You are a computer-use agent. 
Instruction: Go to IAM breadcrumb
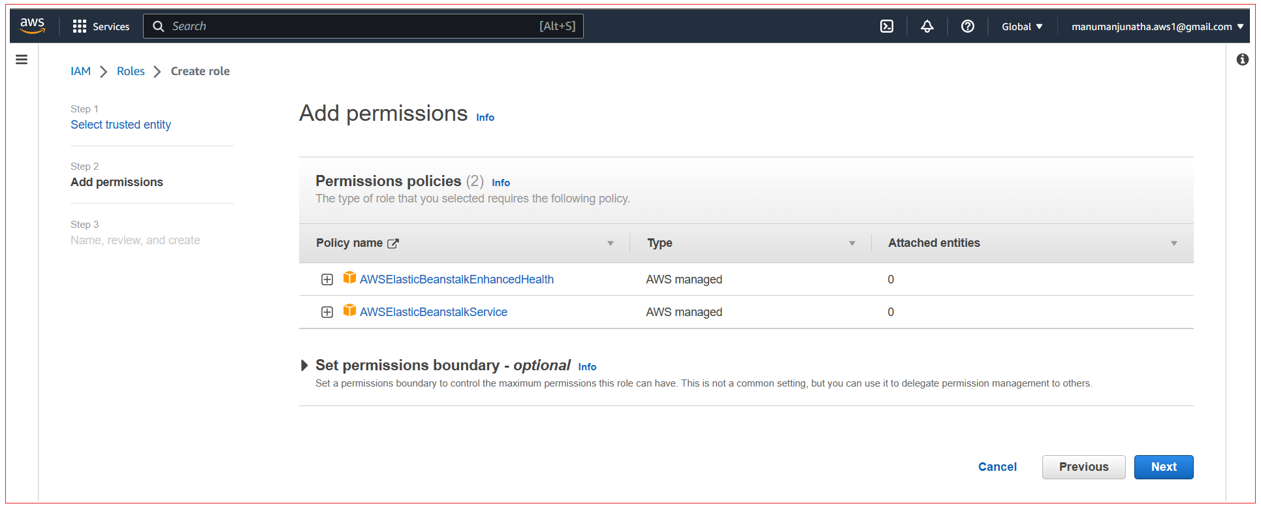click(x=81, y=71)
